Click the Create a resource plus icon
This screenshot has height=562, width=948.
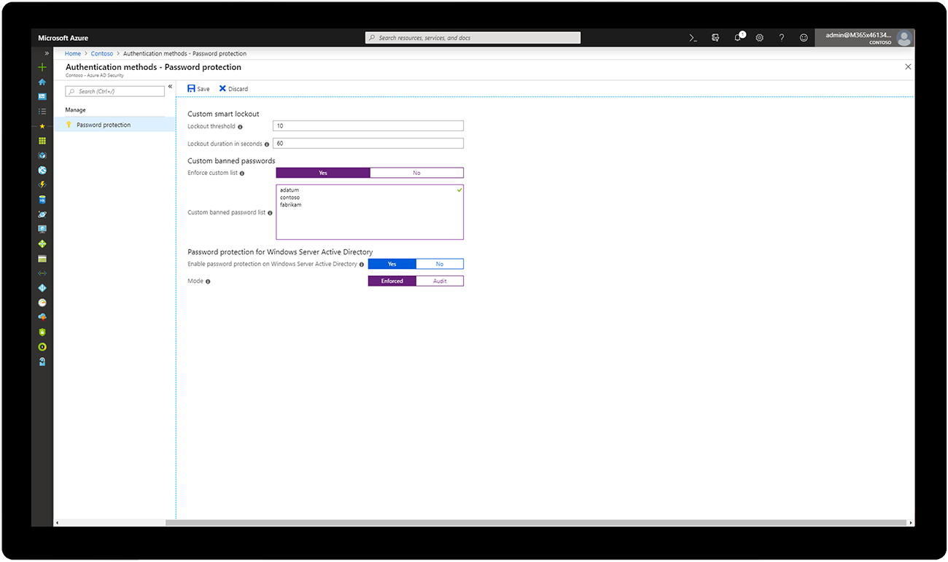(x=42, y=66)
